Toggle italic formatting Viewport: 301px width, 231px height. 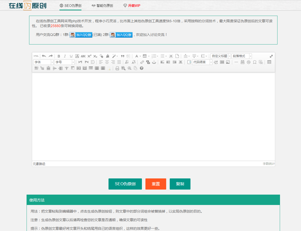[x=65, y=56]
